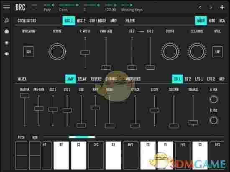Open the LFO 1 tab
230x172 pixels.
click(199, 79)
